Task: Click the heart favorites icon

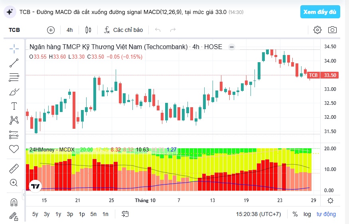Action: 14,149
